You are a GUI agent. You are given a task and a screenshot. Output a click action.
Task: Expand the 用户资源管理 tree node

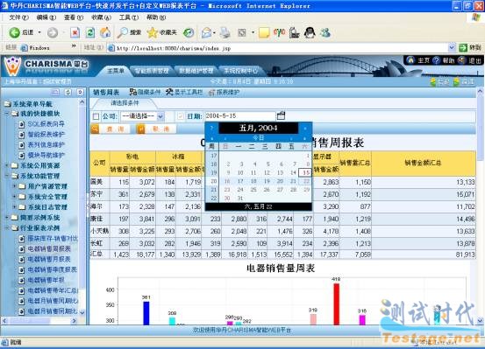pyautogui.click(x=14, y=186)
